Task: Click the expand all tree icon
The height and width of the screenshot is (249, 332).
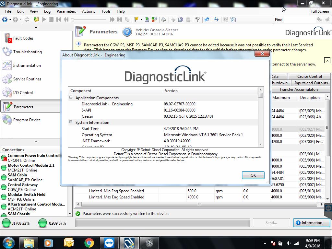Action: click(x=226, y=20)
